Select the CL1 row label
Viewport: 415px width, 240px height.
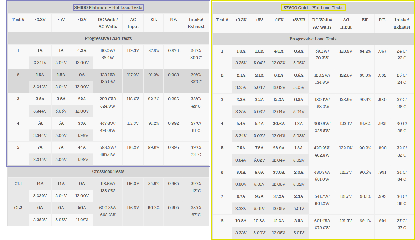(18, 184)
